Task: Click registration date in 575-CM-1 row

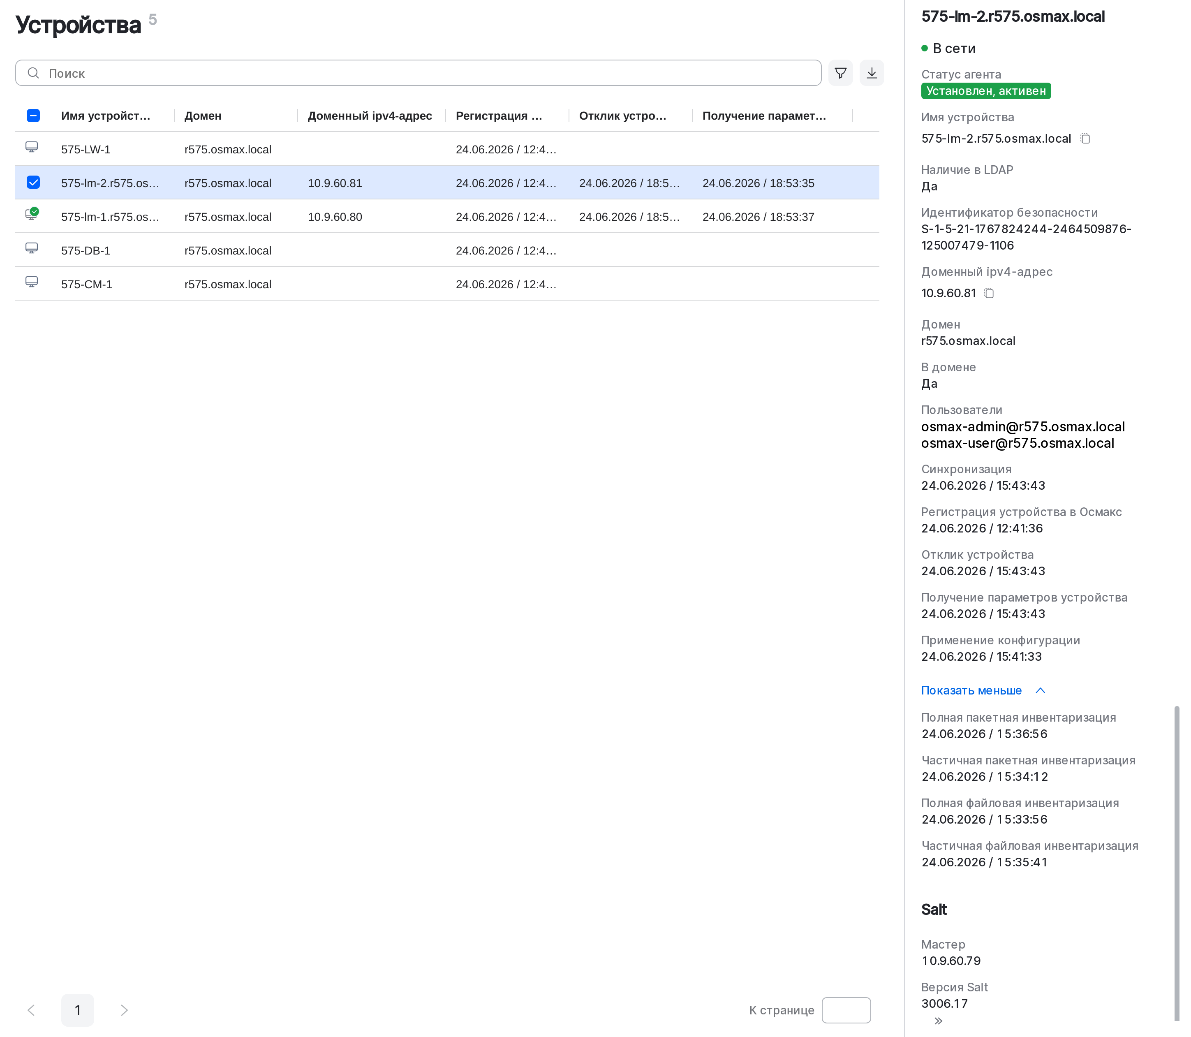Action: 506,284
